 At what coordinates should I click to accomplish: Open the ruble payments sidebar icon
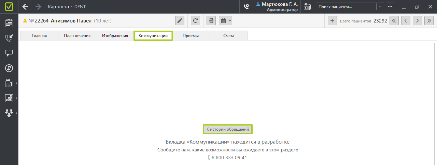point(9,68)
